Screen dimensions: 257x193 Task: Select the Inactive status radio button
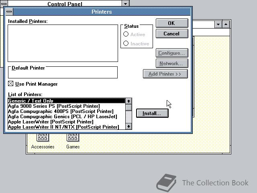(126, 43)
